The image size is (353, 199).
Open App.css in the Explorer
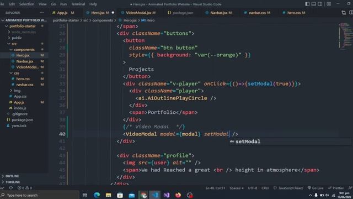20,96
